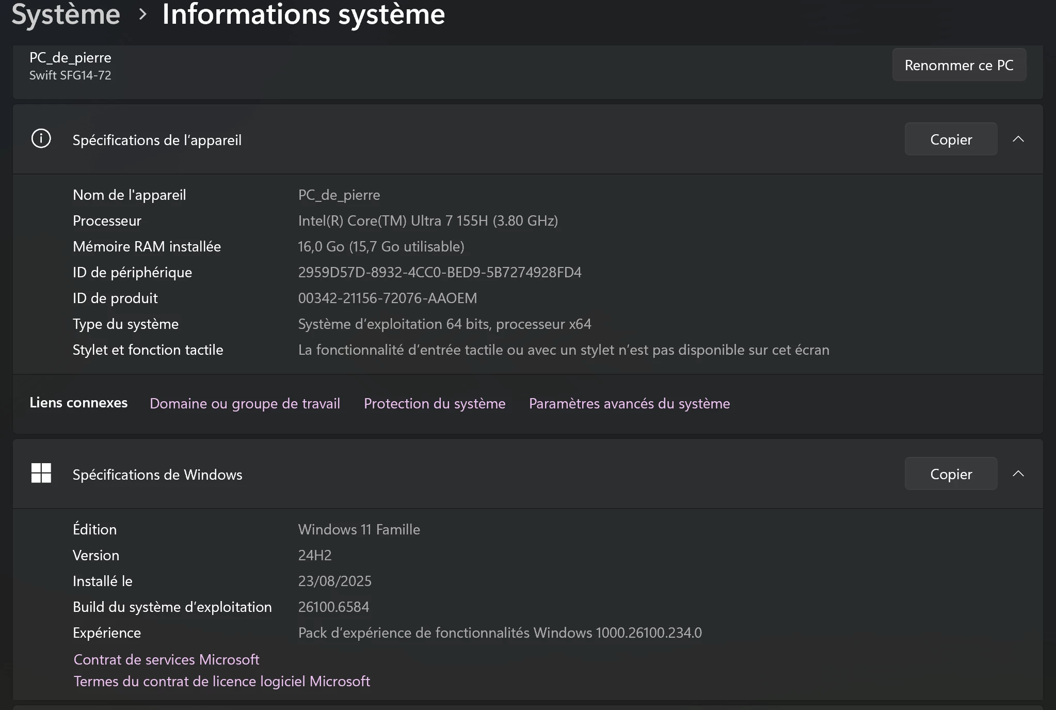Image resolution: width=1056 pixels, height=710 pixels.
Task: Copy Windows specifications with the Copier button
Action: pos(951,474)
